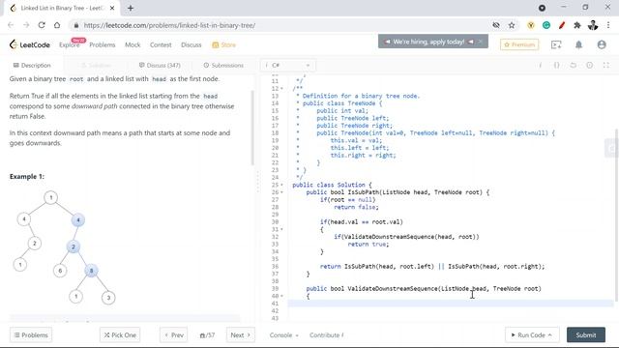Open the LeetCode home logo
Image resolution: width=619 pixels, height=348 pixels.
coord(30,44)
